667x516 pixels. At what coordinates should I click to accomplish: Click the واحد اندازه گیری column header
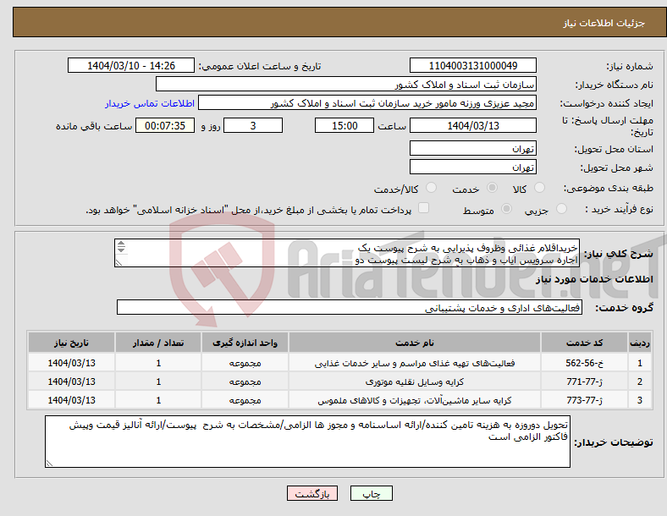coord(245,343)
